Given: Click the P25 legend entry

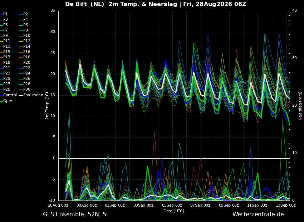Looking at the screenshot, I should click(x=5, y=78).
